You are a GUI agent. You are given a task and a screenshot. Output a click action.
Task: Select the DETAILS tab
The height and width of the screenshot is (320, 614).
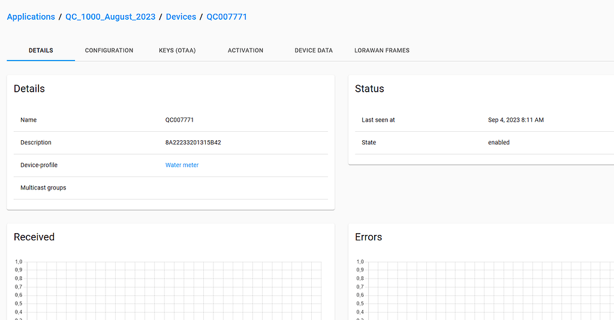point(41,50)
